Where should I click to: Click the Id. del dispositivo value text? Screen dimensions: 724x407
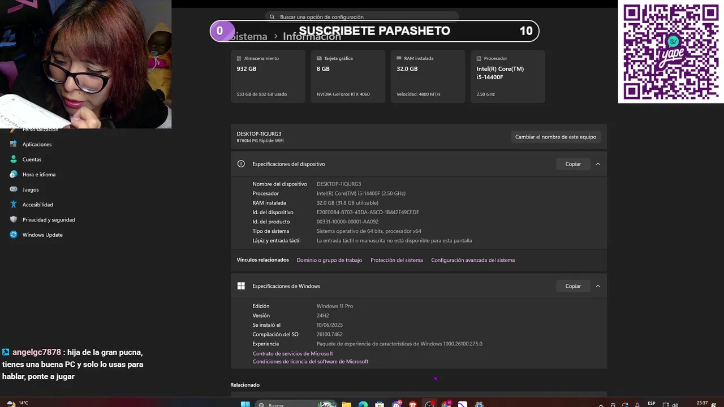click(368, 212)
